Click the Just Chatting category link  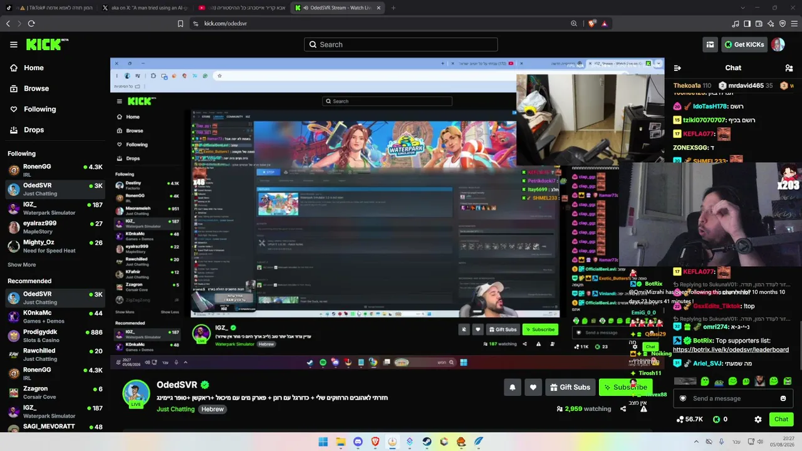pyautogui.click(x=175, y=409)
